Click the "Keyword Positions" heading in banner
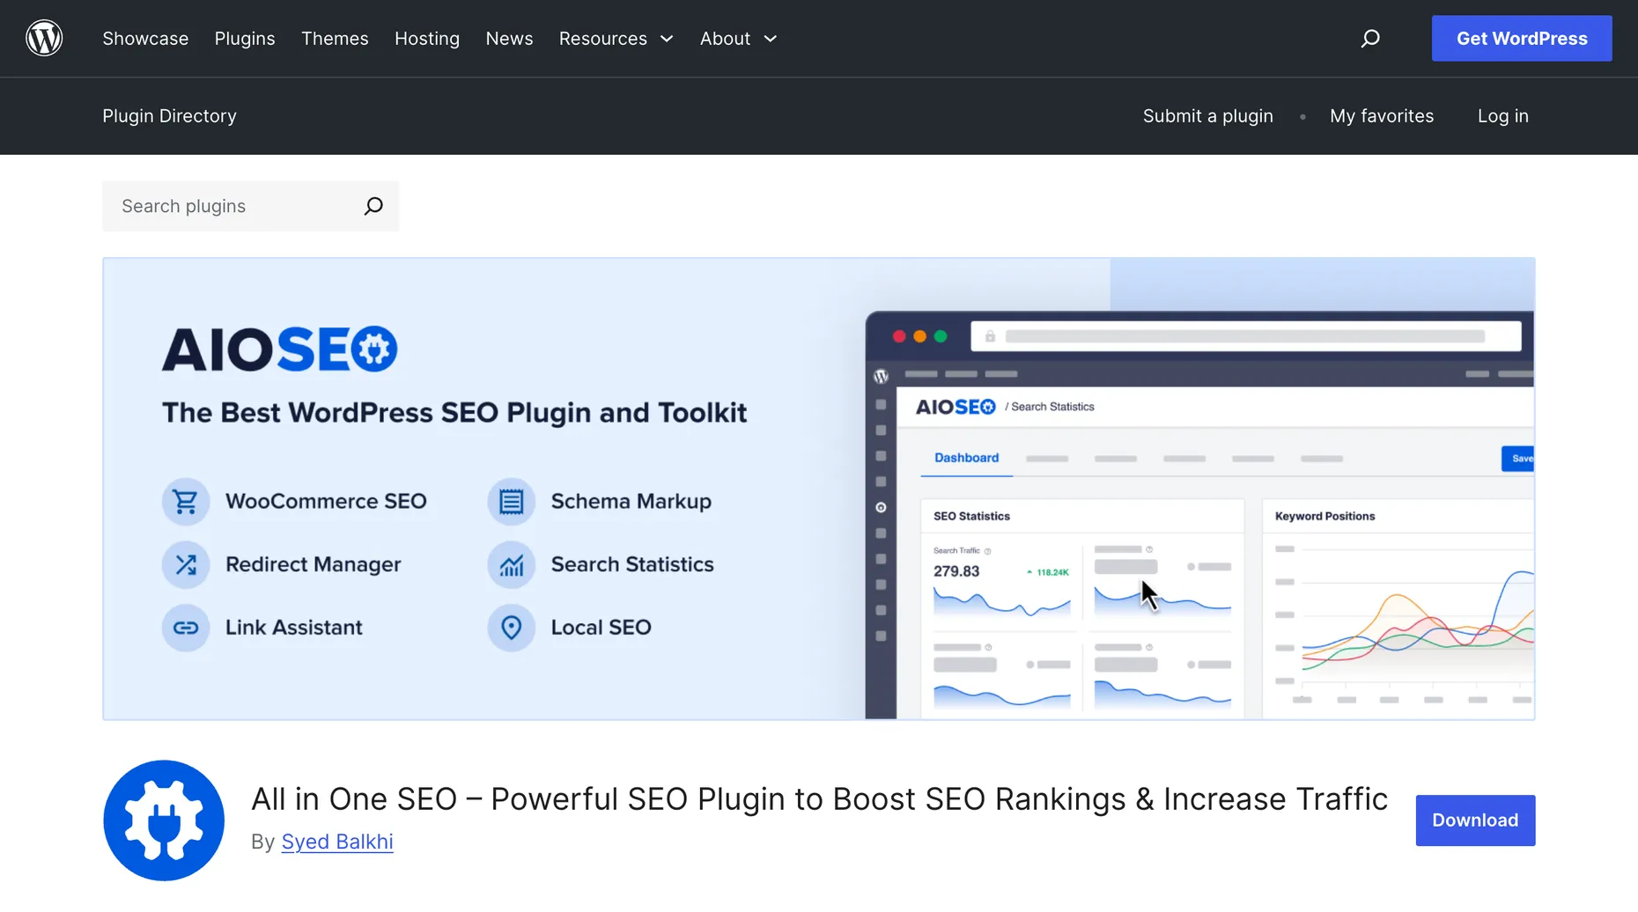Image resolution: width=1638 pixels, height=912 pixels. 1324,517
